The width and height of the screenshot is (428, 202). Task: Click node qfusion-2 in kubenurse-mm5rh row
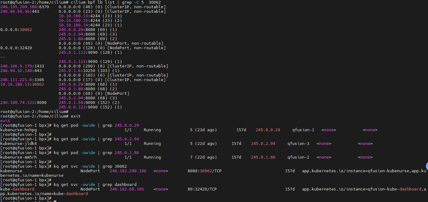pyautogui.click(x=298, y=157)
